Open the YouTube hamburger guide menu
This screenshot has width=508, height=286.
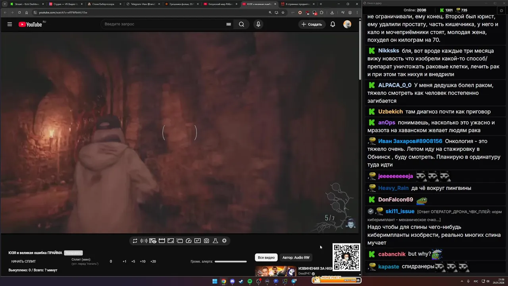(x=10, y=24)
